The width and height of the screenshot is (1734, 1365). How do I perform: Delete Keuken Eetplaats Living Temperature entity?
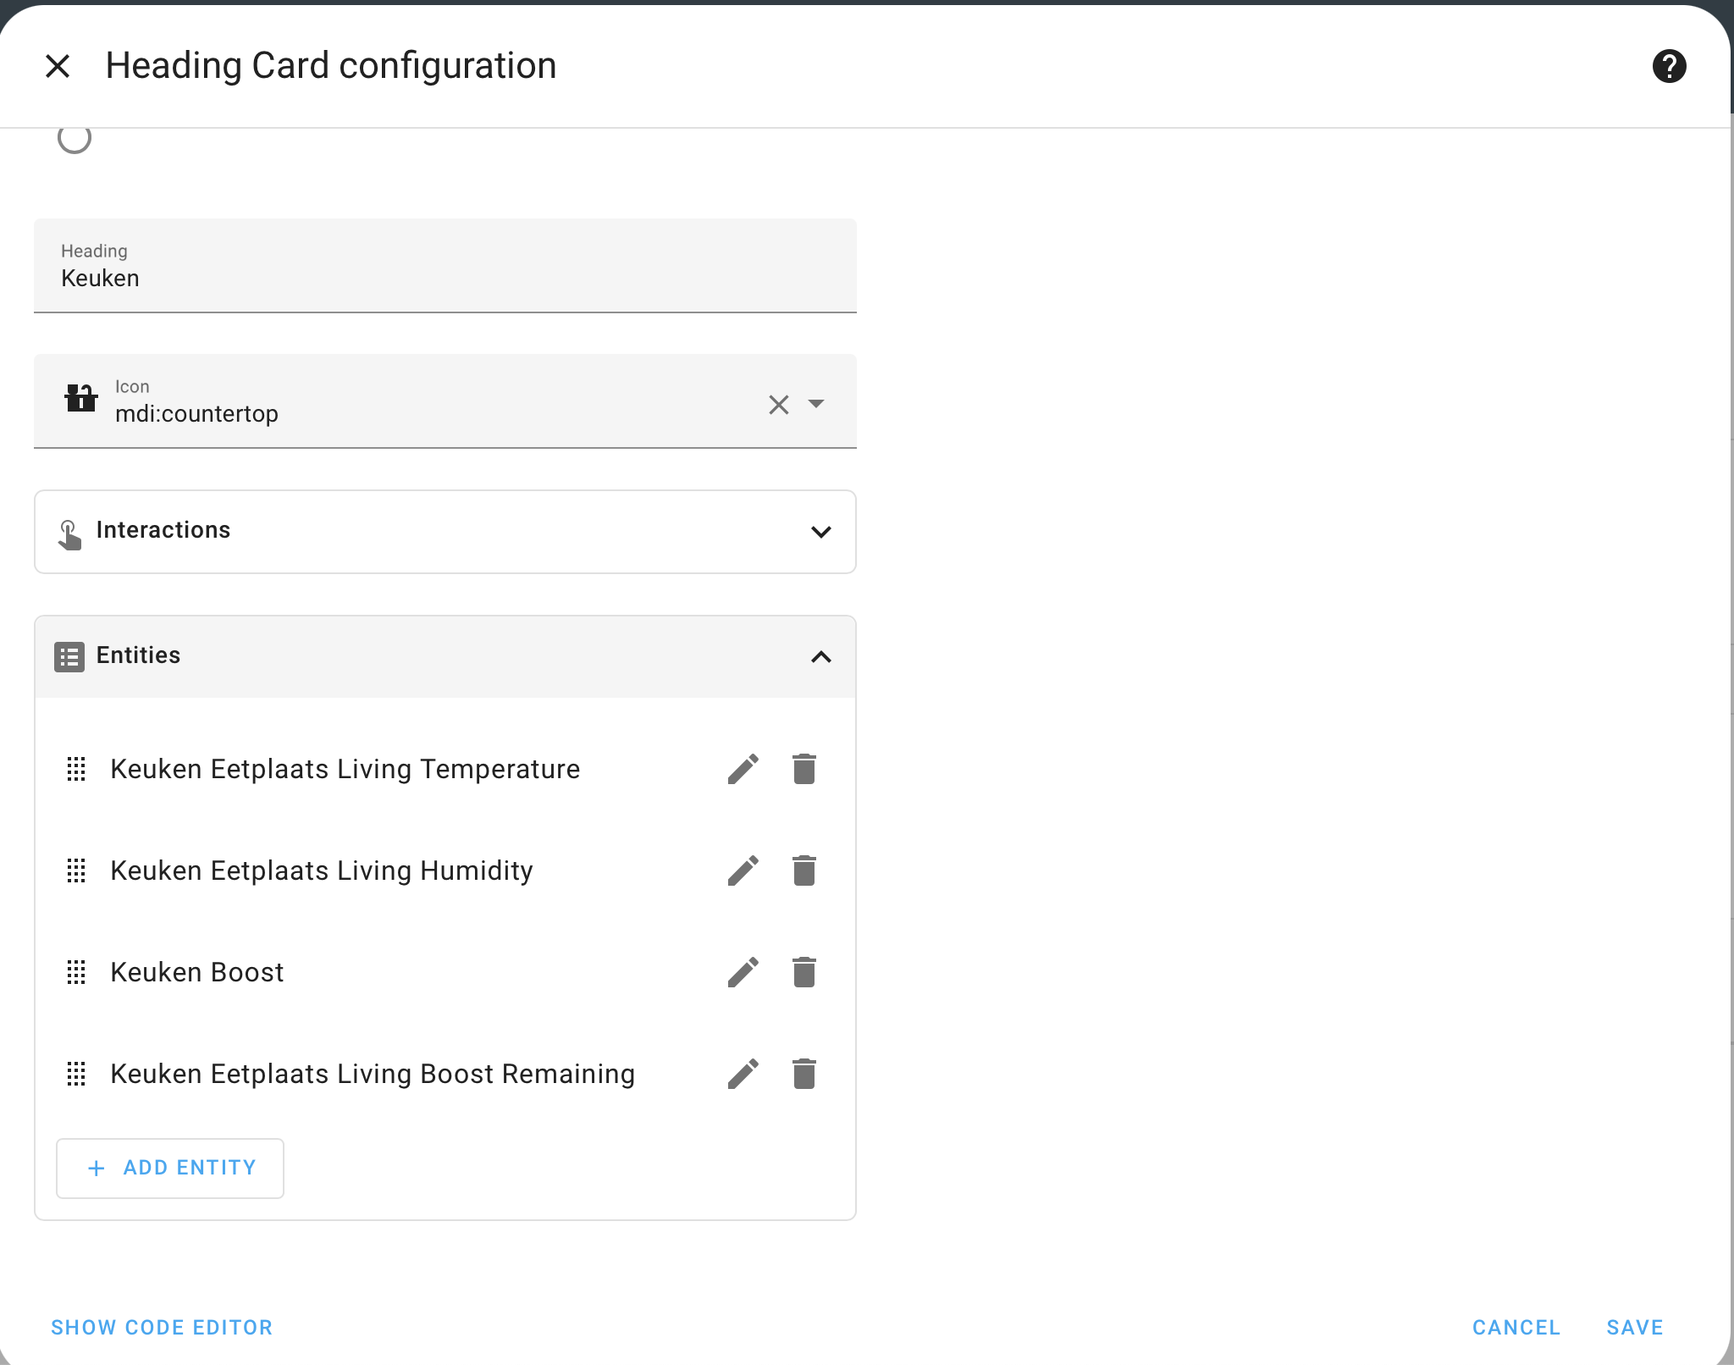pos(803,769)
